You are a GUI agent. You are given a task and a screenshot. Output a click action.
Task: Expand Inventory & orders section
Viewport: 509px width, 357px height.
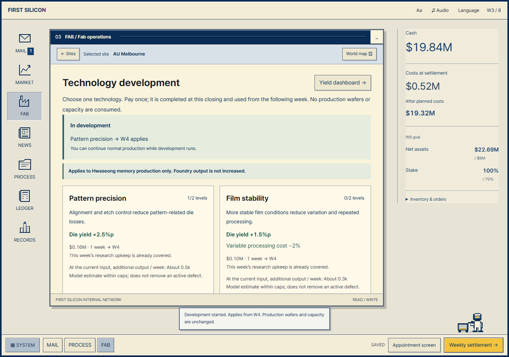[426, 199]
